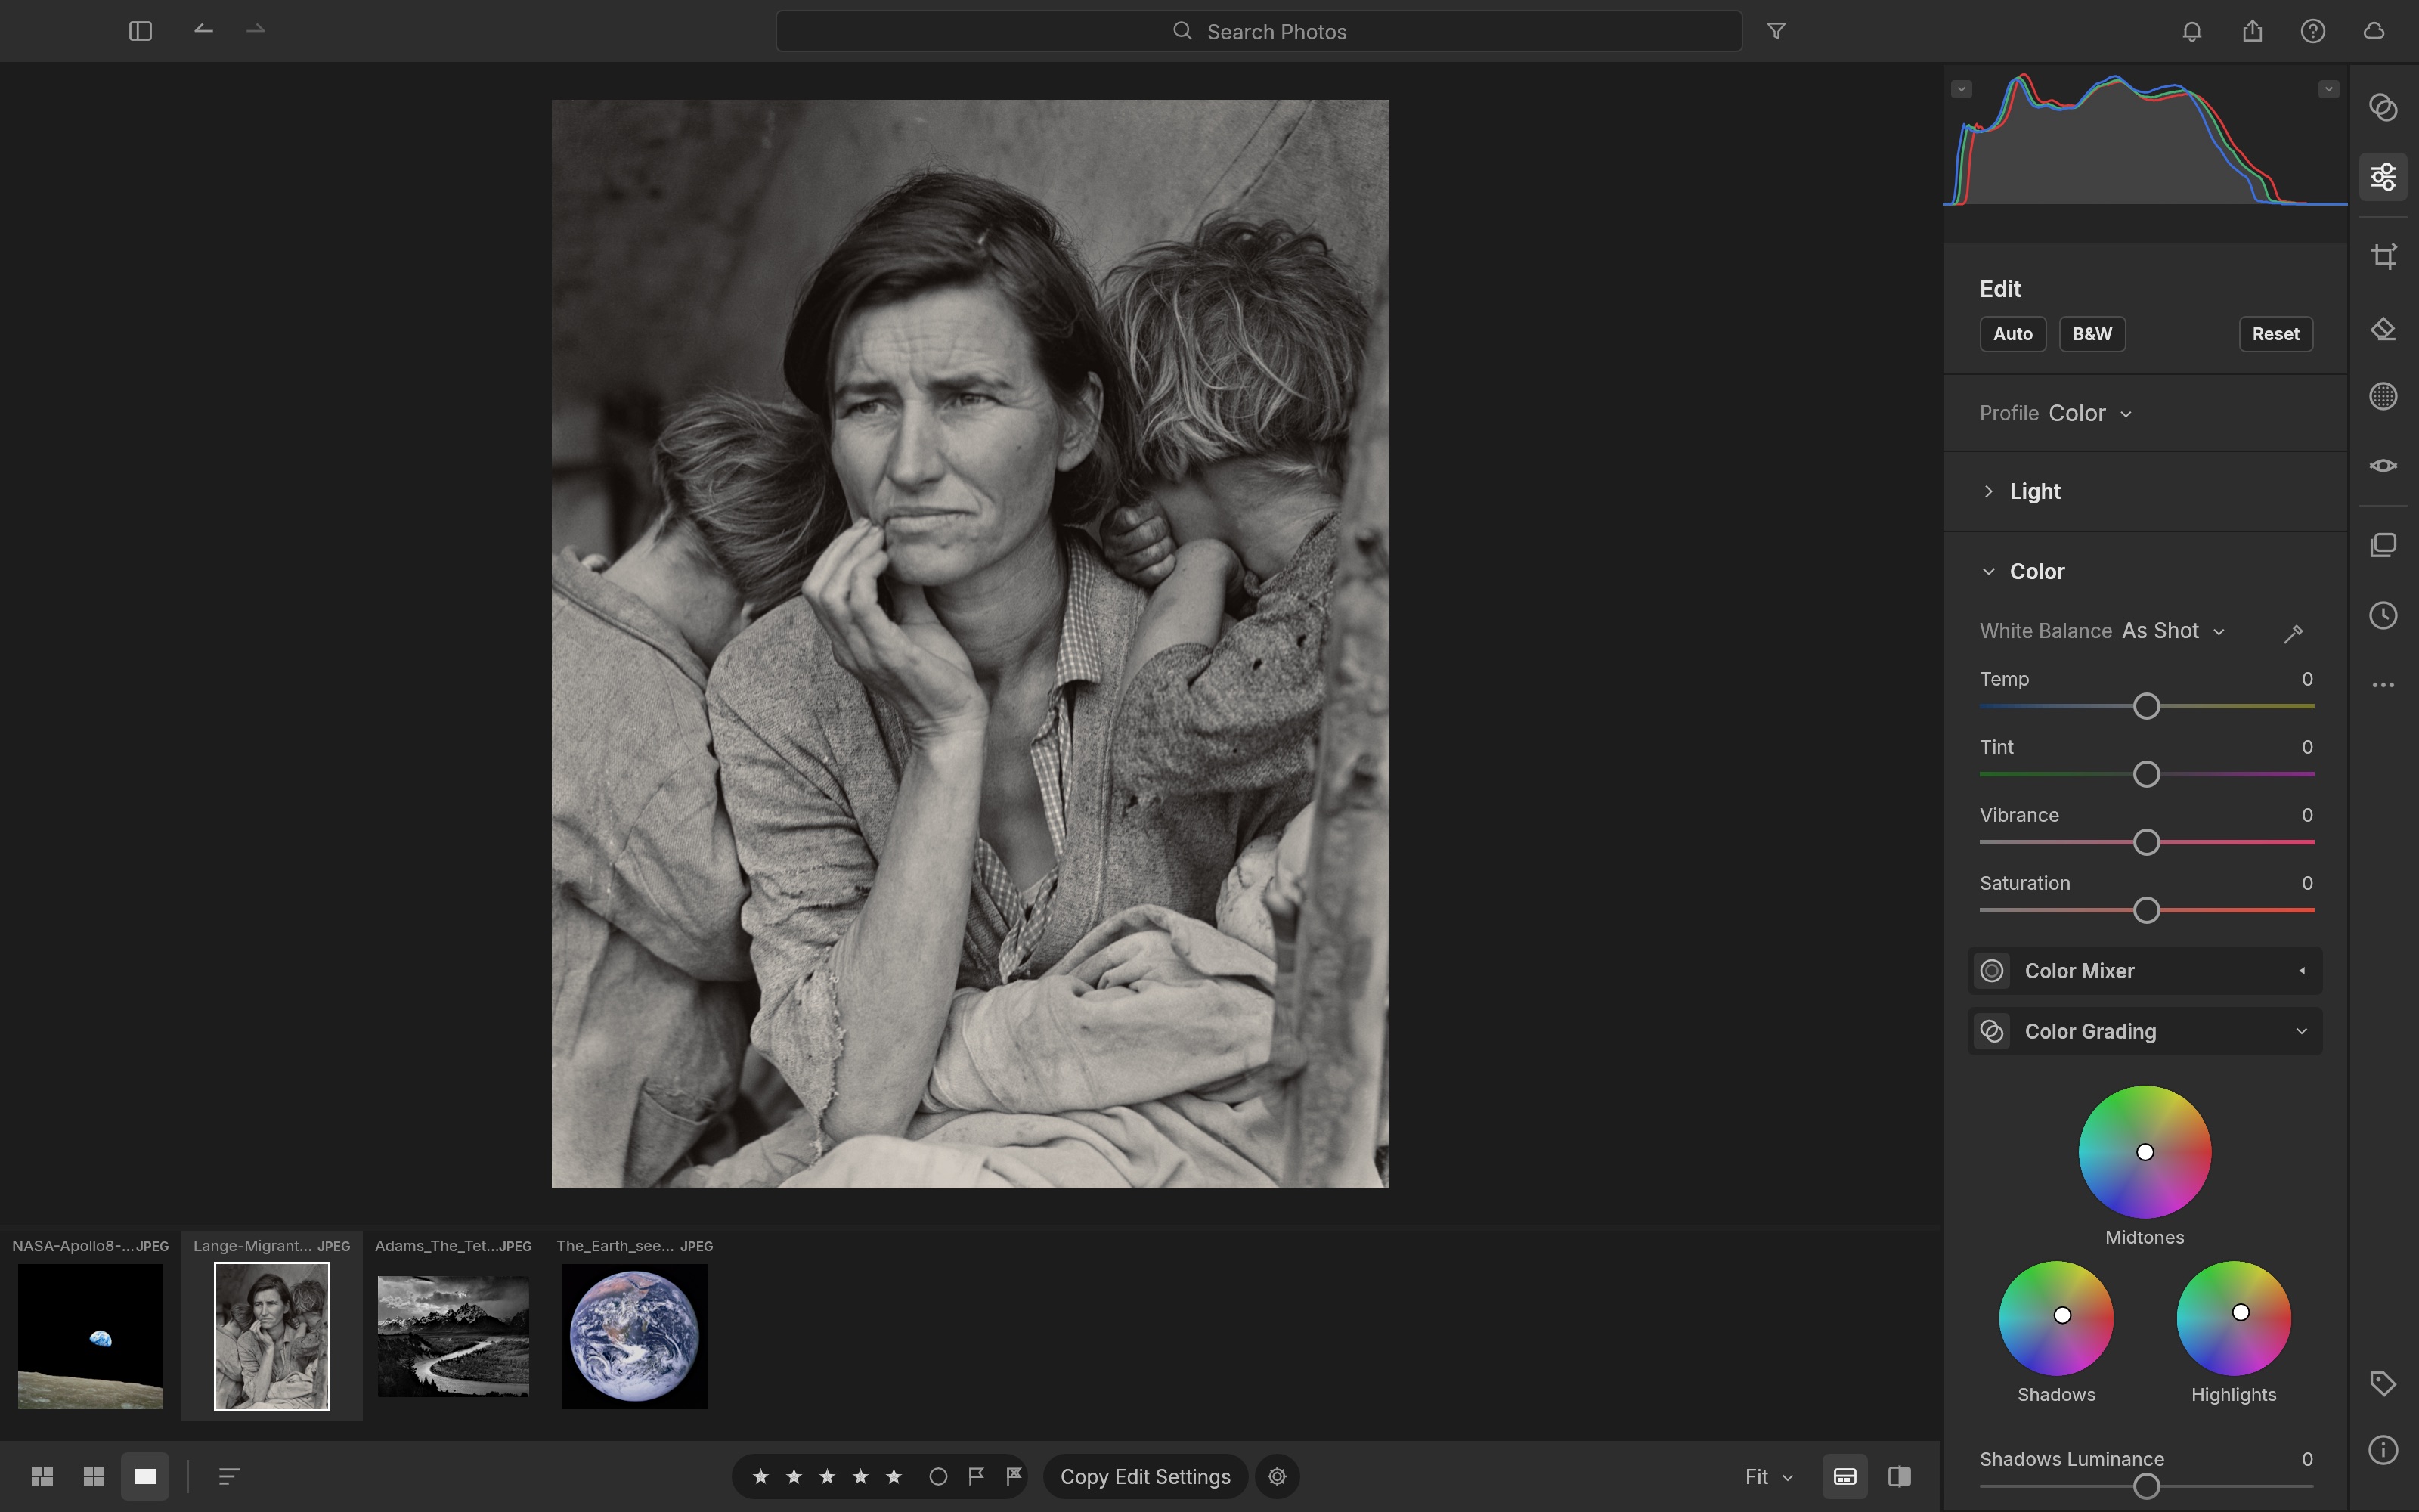
Task: Select the Red Eye tool icon
Action: (x=2383, y=466)
